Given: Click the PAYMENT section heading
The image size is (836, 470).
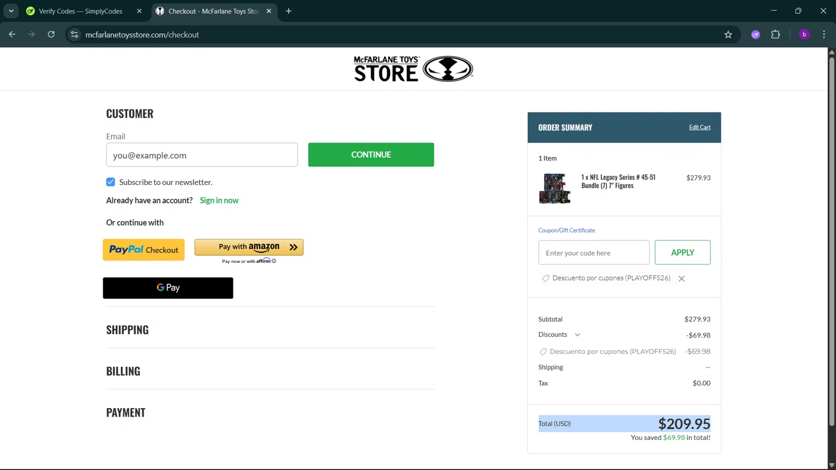Looking at the screenshot, I should 126,413.
